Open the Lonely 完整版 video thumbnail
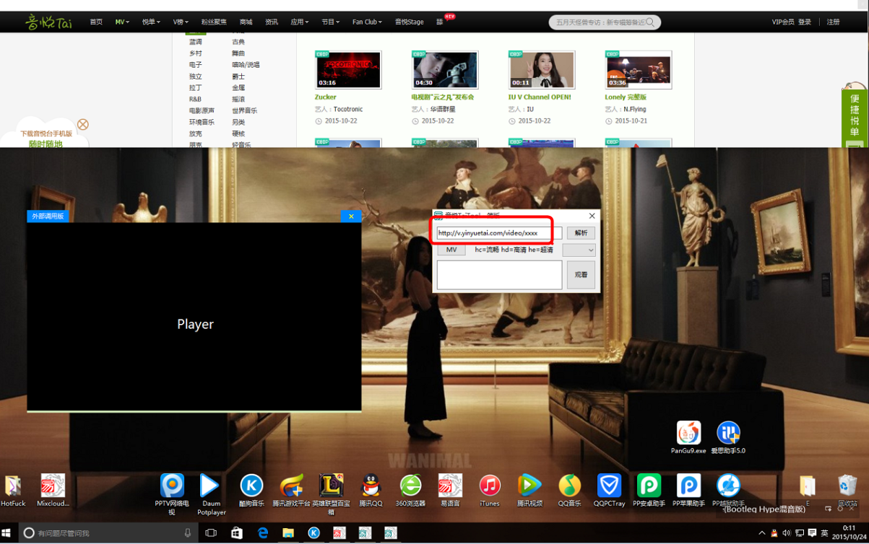Viewport: 869px width, 544px height. coord(639,70)
